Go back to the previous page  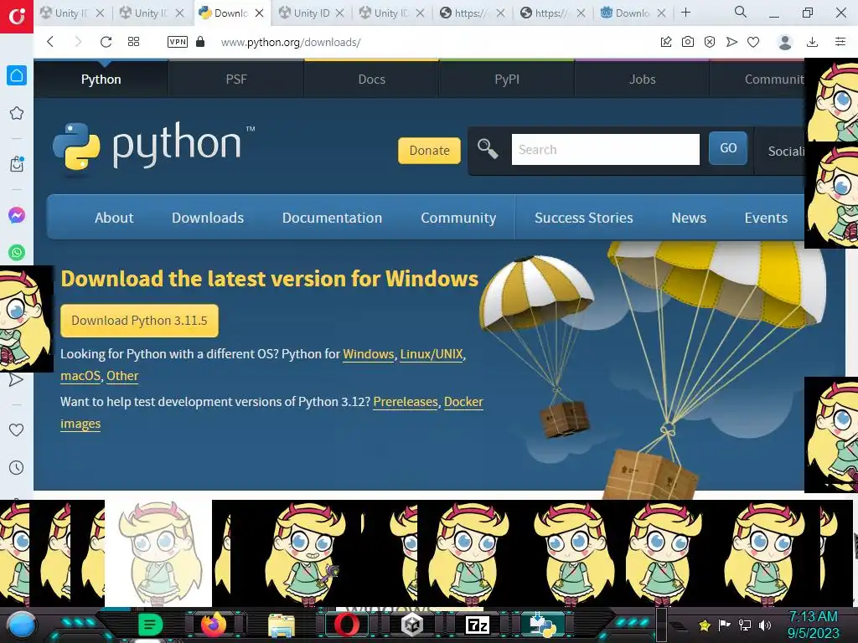(50, 42)
